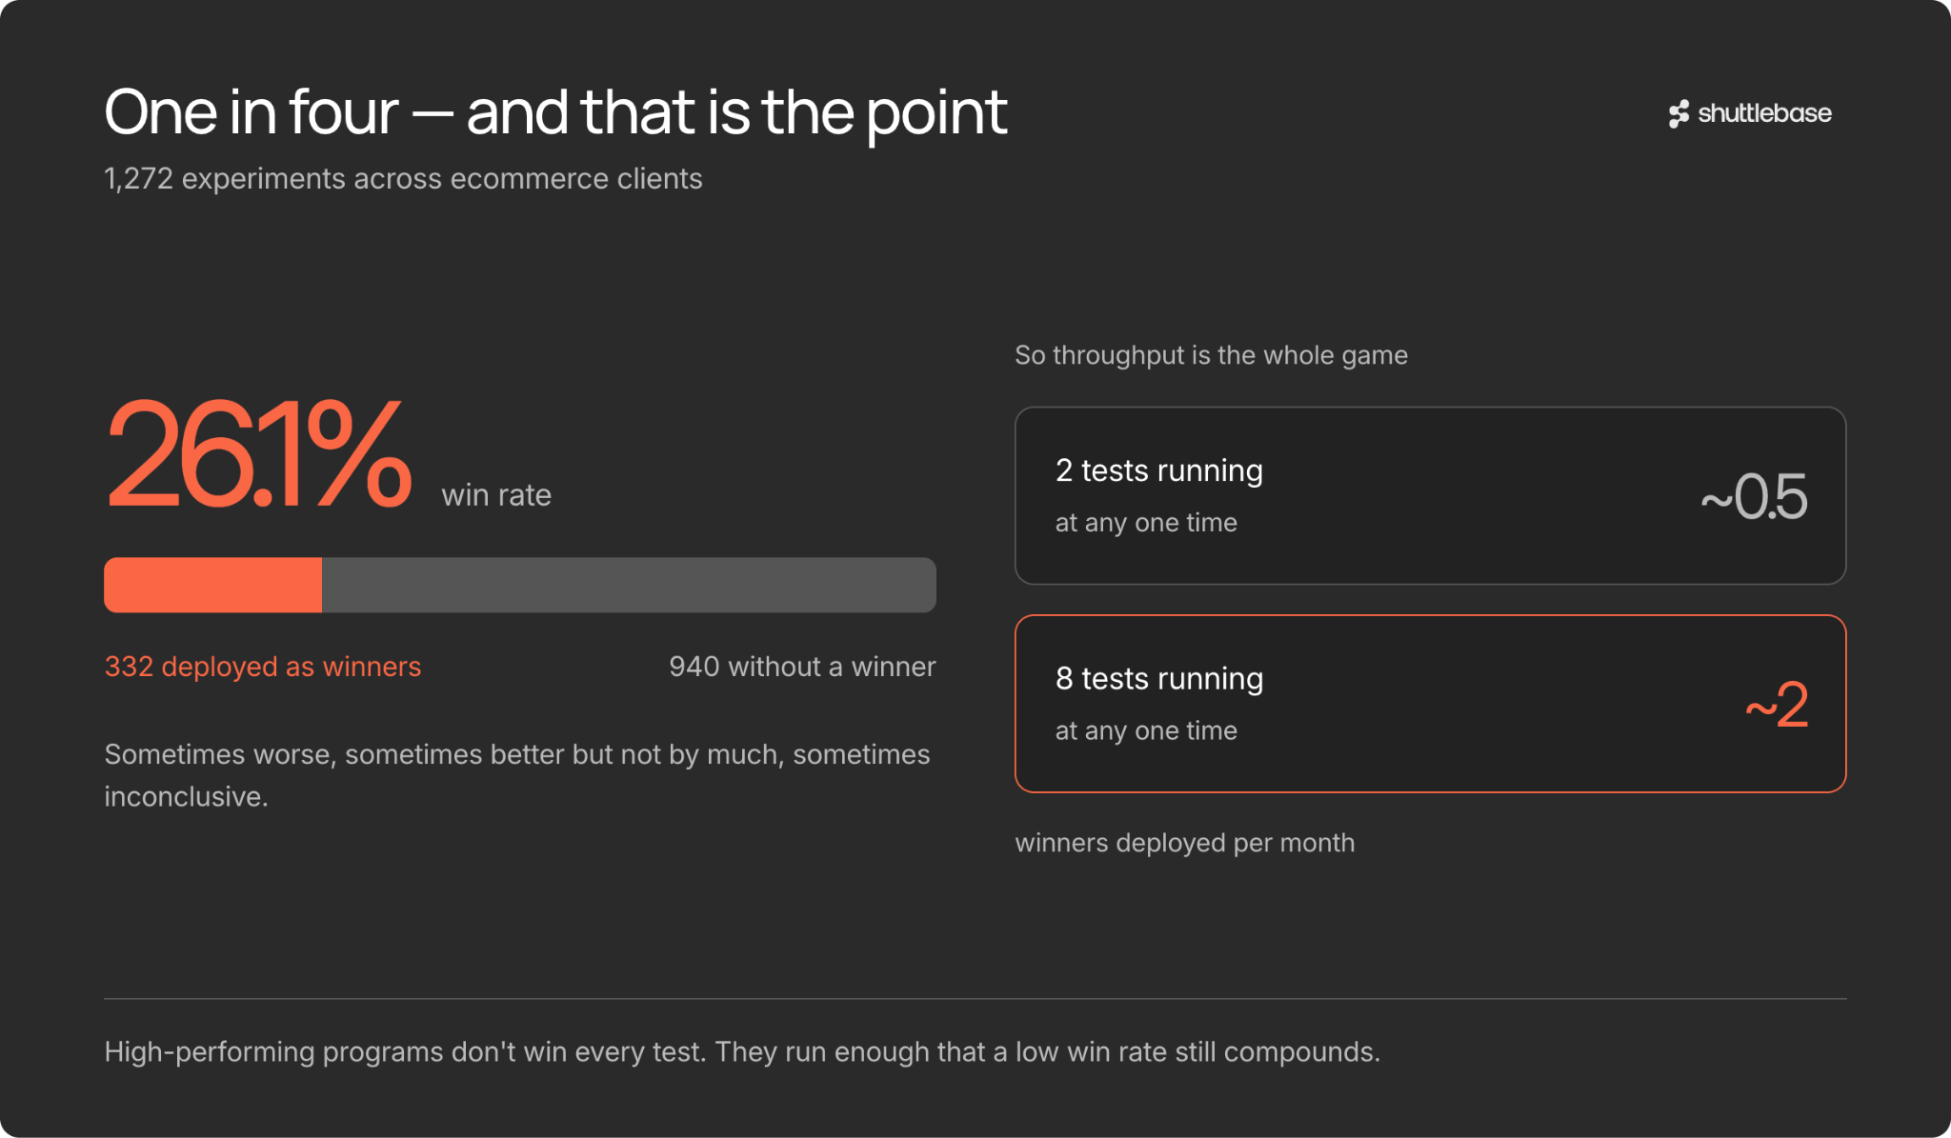Click the gray remainder of the progress bar

pos(629,585)
